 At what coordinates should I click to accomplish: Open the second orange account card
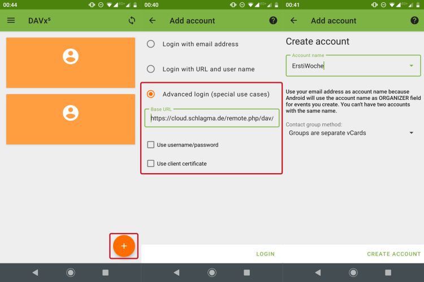click(71, 119)
